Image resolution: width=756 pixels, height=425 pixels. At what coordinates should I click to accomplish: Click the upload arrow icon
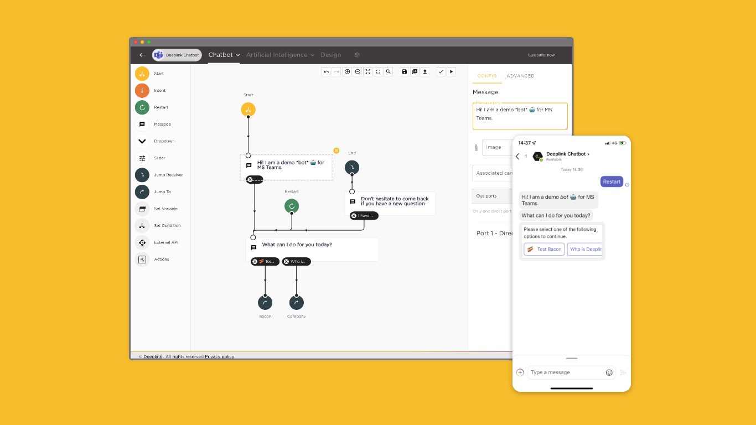[x=425, y=71]
